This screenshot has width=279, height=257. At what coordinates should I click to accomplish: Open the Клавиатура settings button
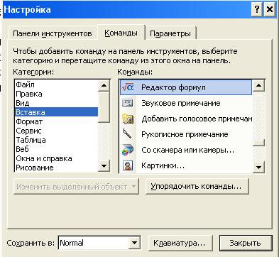(180, 243)
